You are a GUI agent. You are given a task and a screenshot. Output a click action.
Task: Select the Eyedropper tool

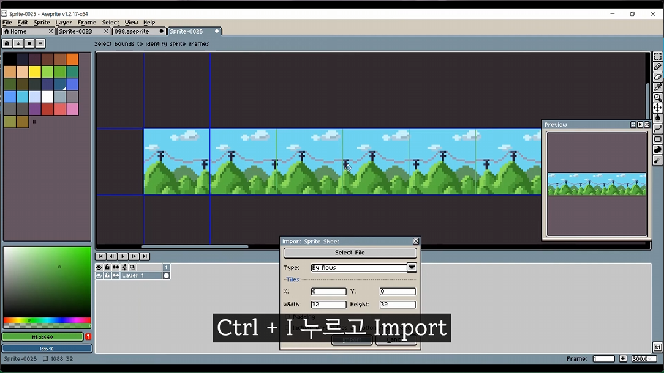pyautogui.click(x=657, y=87)
